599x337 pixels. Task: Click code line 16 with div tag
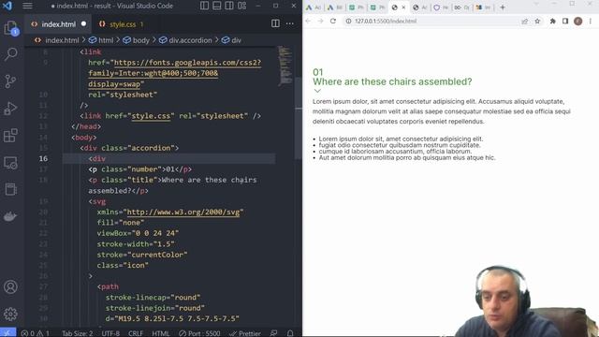[168, 158]
